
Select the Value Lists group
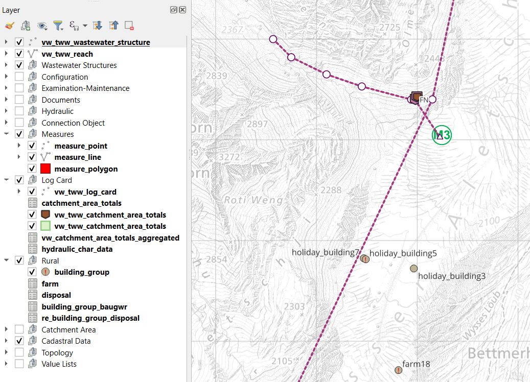[x=59, y=364]
